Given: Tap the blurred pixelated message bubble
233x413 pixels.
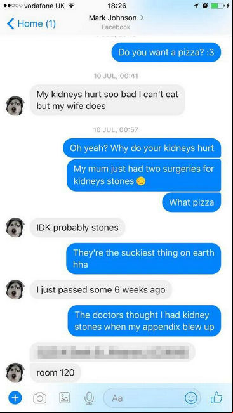Looking at the screenshot, I should tap(112, 351).
